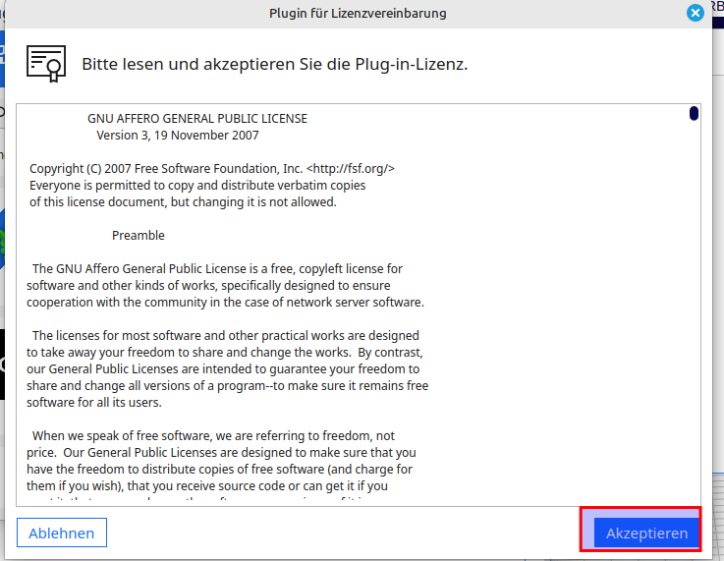This screenshot has height=561, width=724.
Task: Click the 'Bitte lesen und akzeptieren' heading
Action: click(x=274, y=65)
